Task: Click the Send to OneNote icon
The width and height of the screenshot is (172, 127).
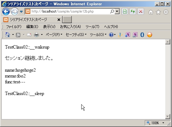Action: click(128, 35)
